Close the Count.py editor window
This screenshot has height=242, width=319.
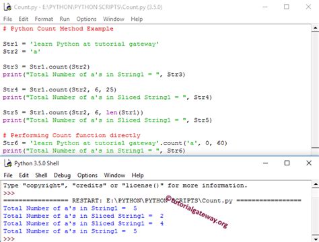pos(308,7)
